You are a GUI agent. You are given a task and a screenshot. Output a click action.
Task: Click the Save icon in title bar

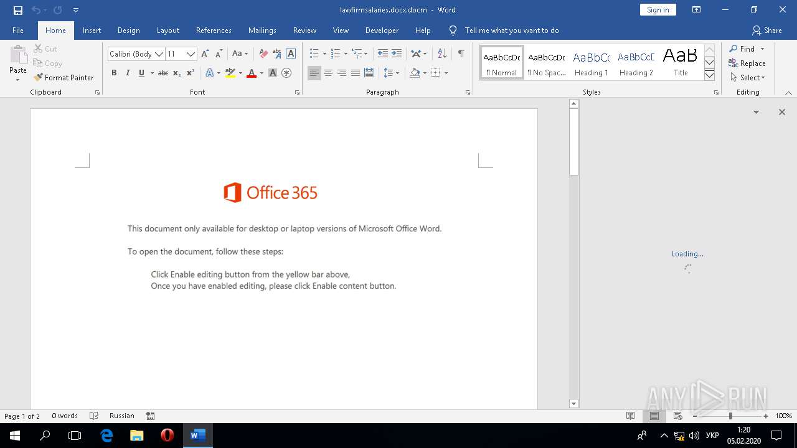click(18, 10)
